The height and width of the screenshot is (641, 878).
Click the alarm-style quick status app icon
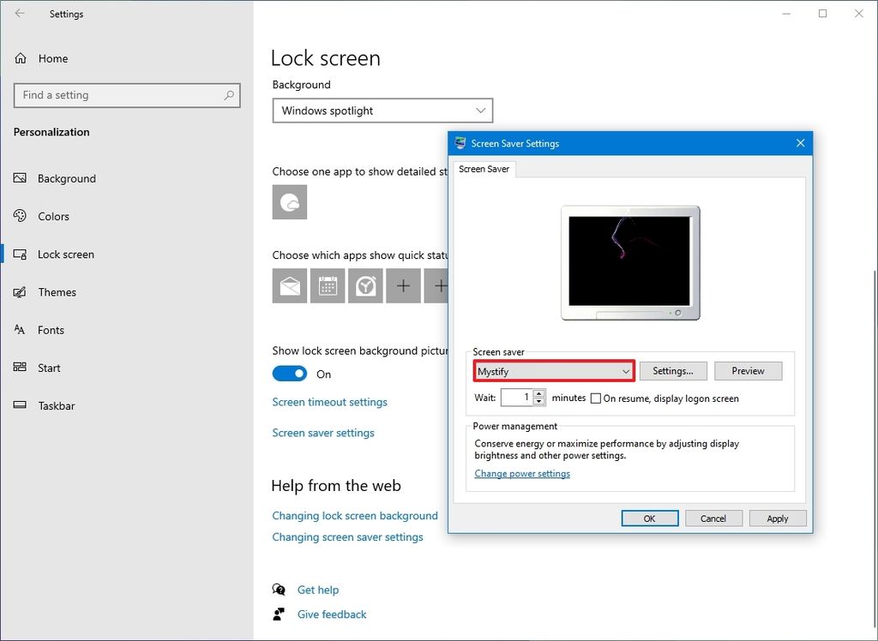365,285
